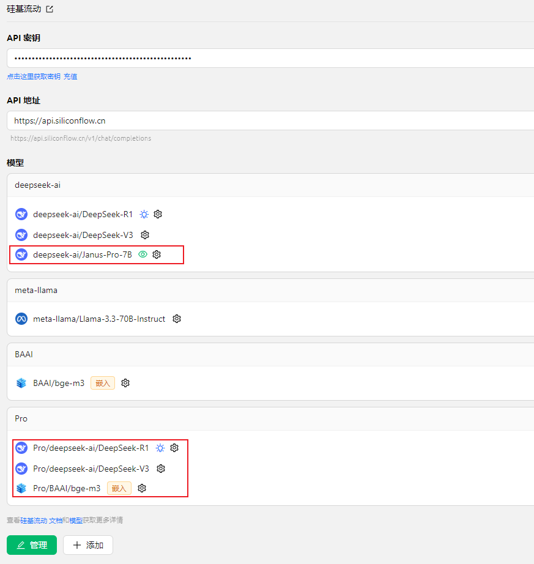Click the 管理 manage button
This screenshot has height=564, width=534.
tap(32, 545)
